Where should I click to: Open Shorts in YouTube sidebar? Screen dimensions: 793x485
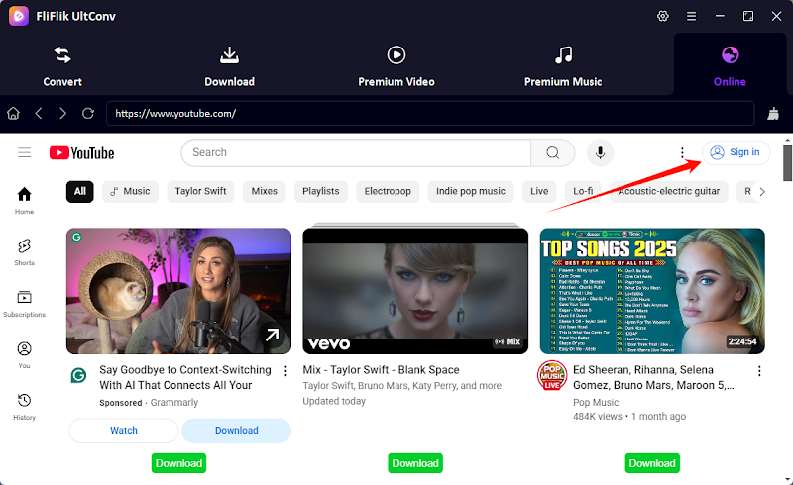click(24, 252)
